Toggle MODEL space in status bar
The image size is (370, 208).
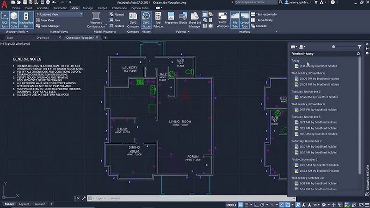click(x=231, y=205)
